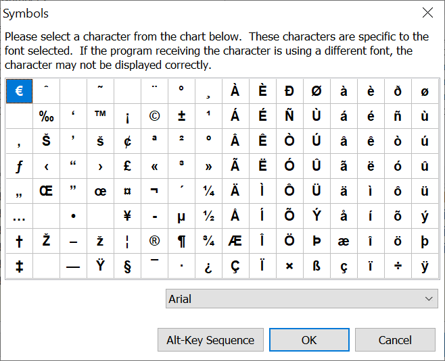Pick the section sign § character
The image size is (445, 361).
(x=127, y=266)
